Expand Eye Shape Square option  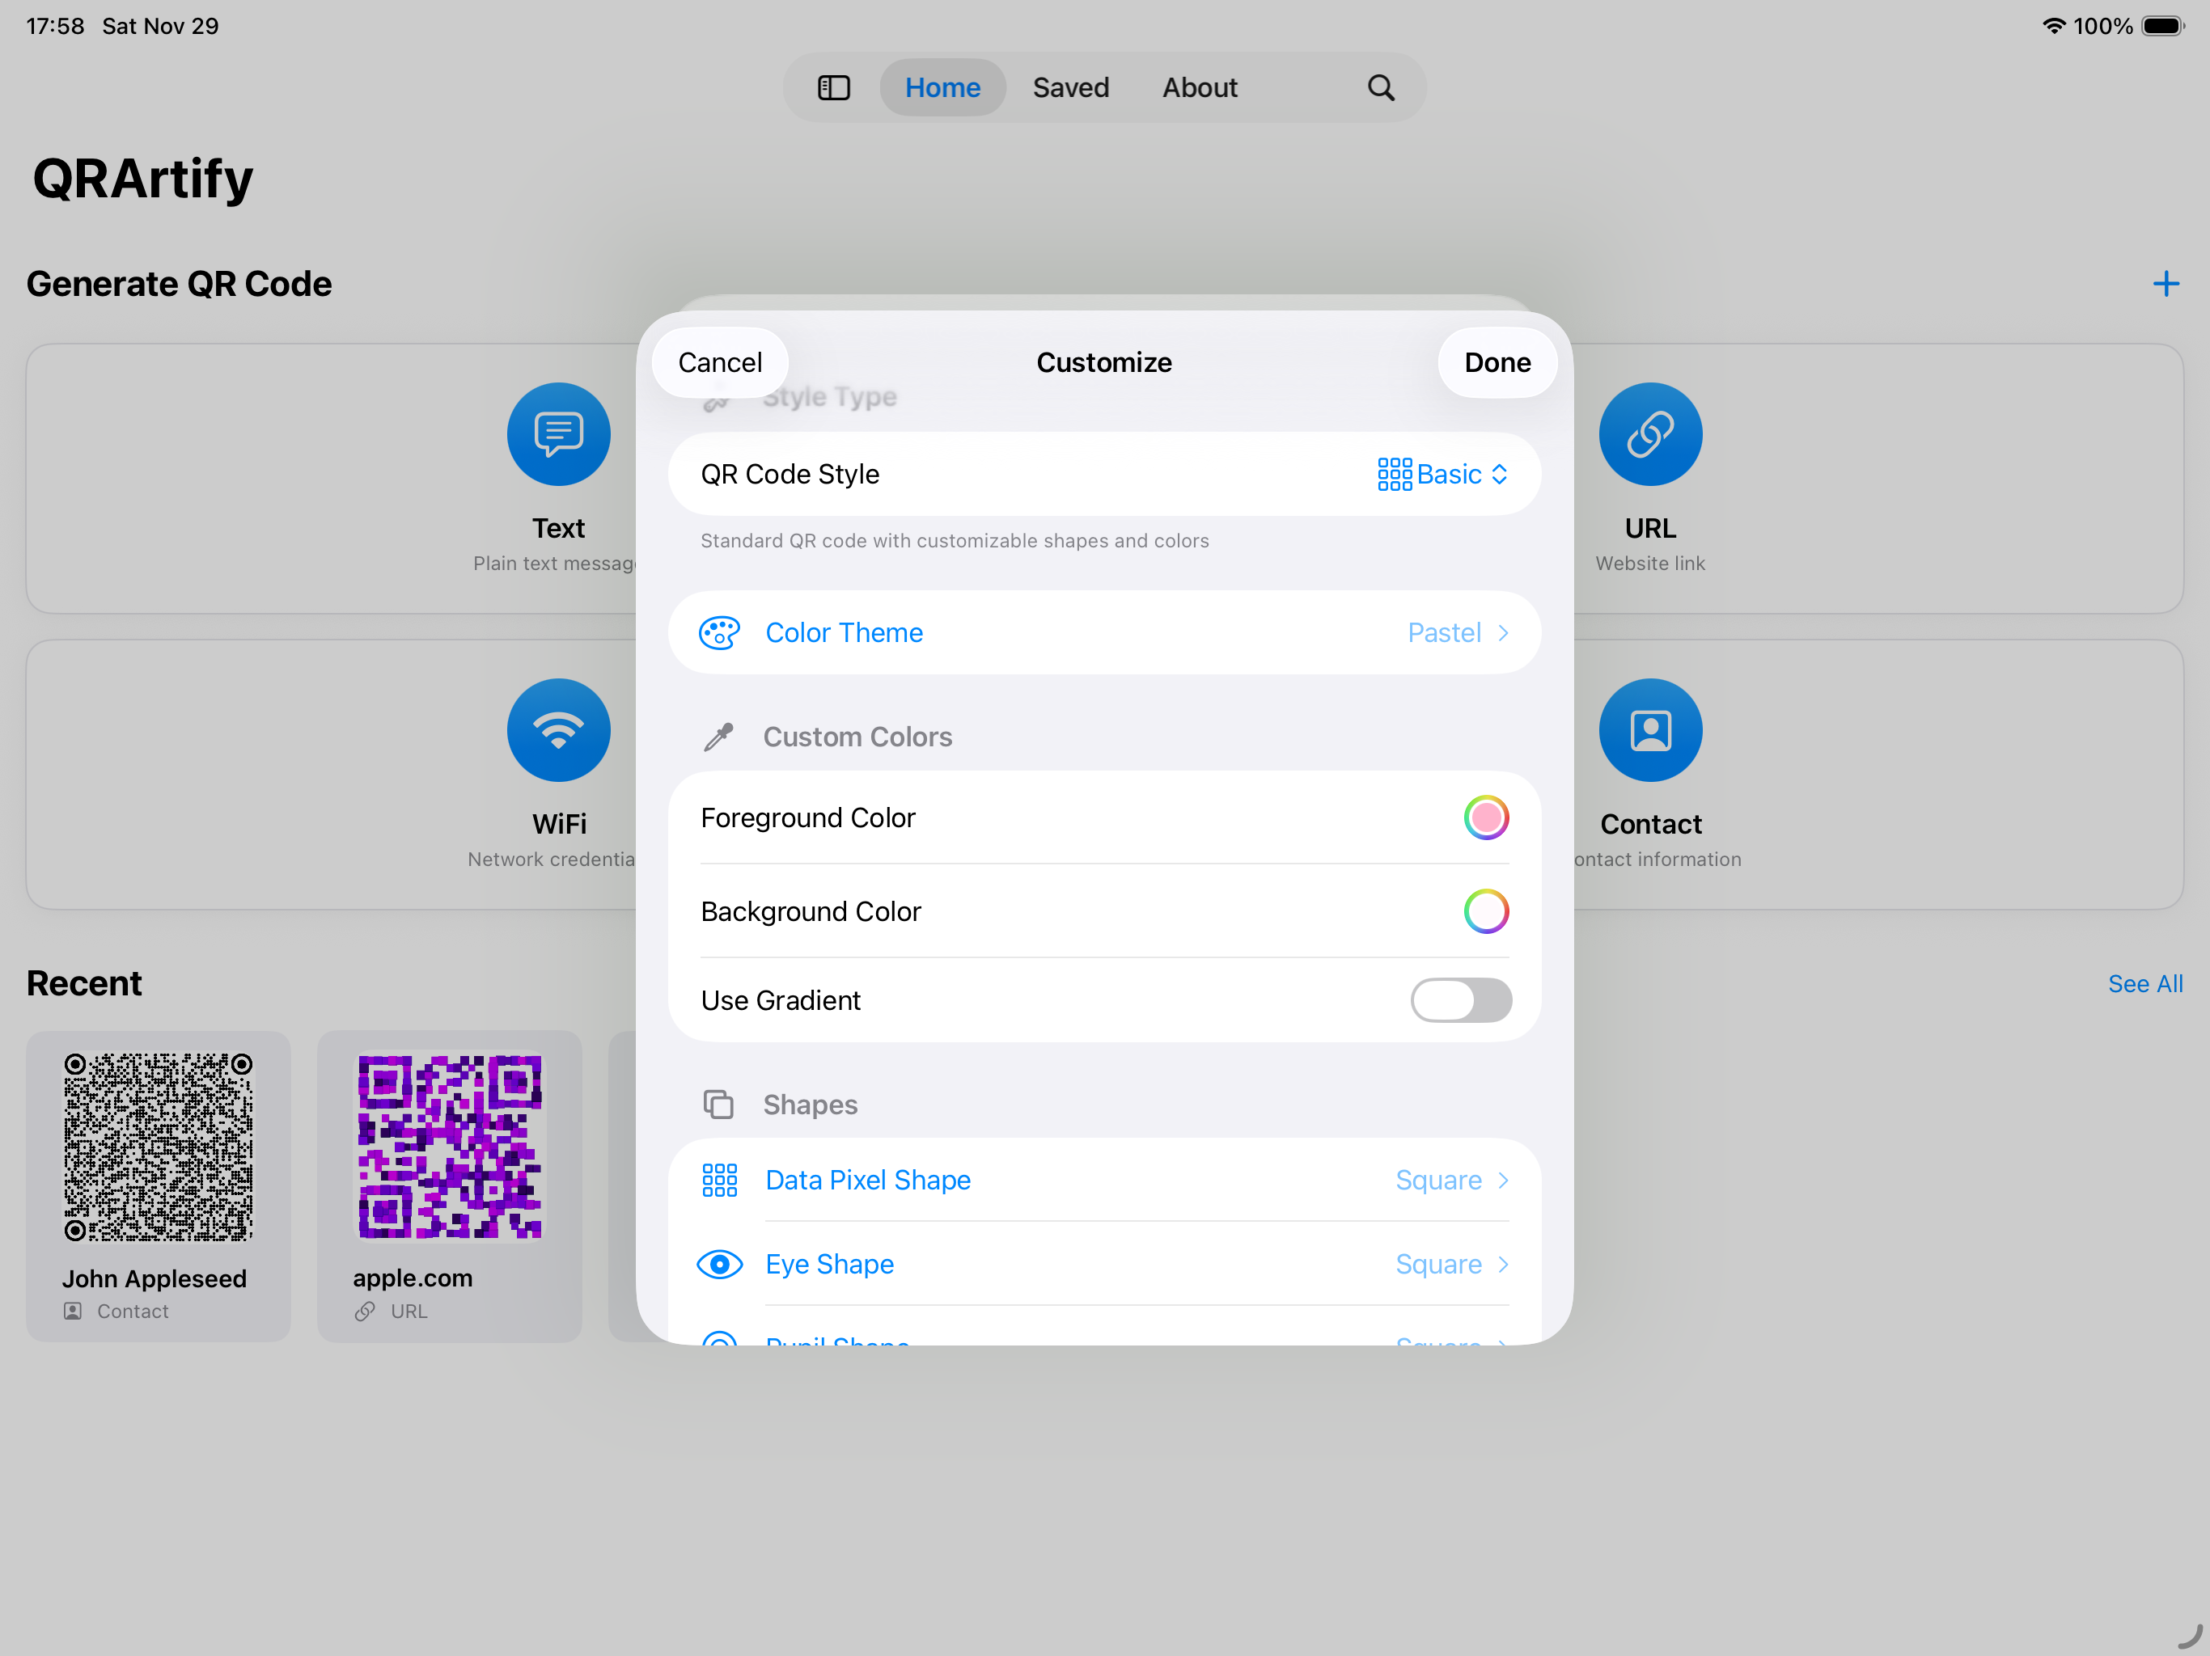tap(1452, 1265)
